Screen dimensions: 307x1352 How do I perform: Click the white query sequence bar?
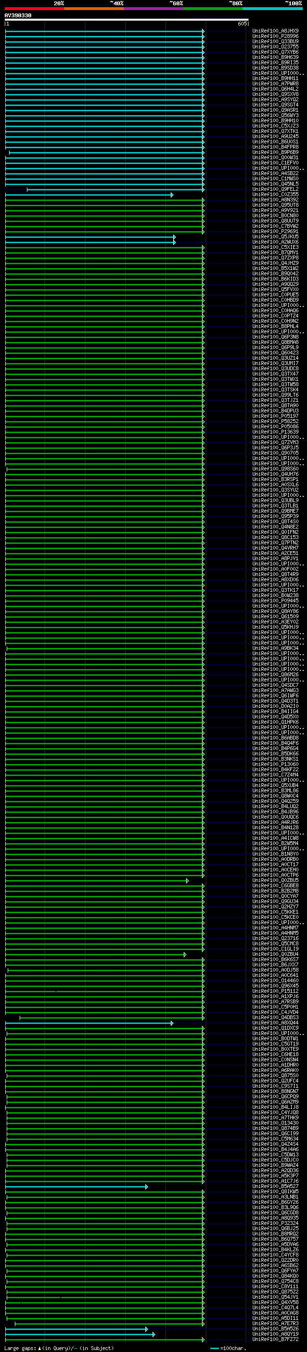[x=127, y=20]
